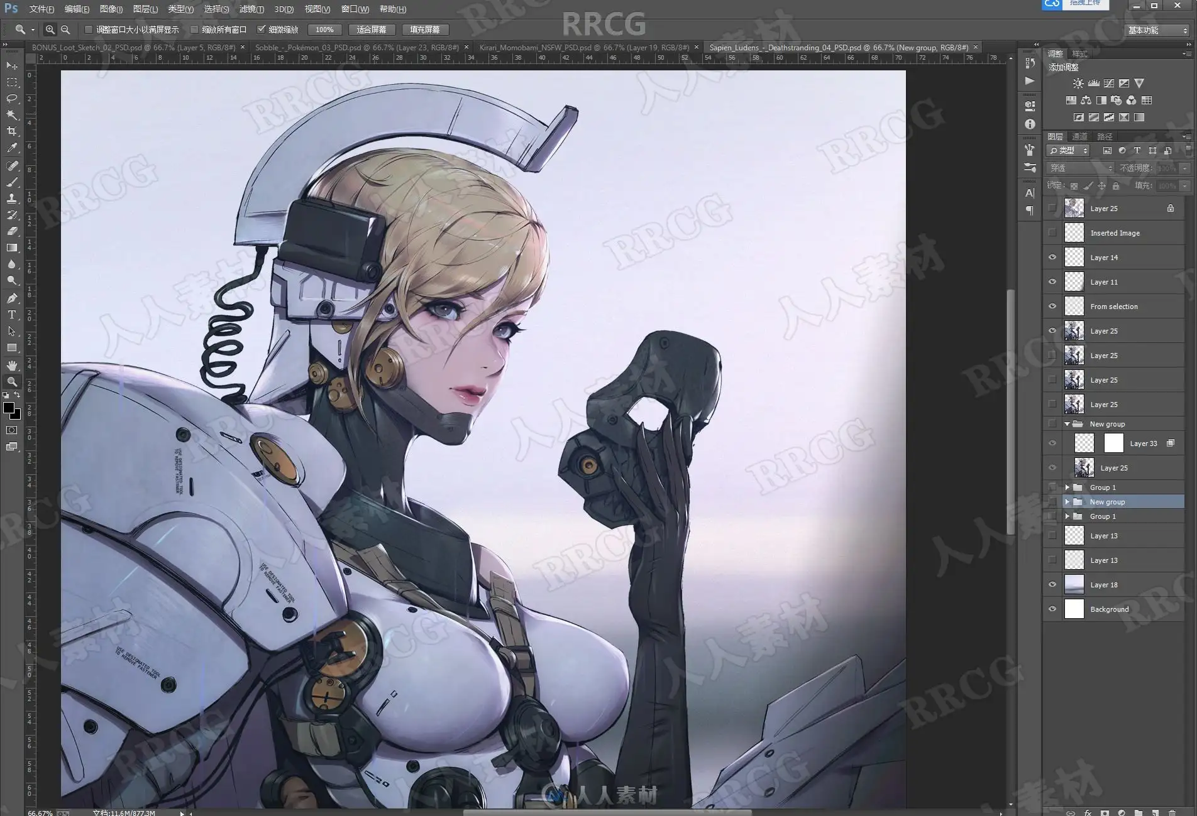The image size is (1197, 816).
Task: Open the 基本功能 workspace dropdown
Action: pos(1157,30)
